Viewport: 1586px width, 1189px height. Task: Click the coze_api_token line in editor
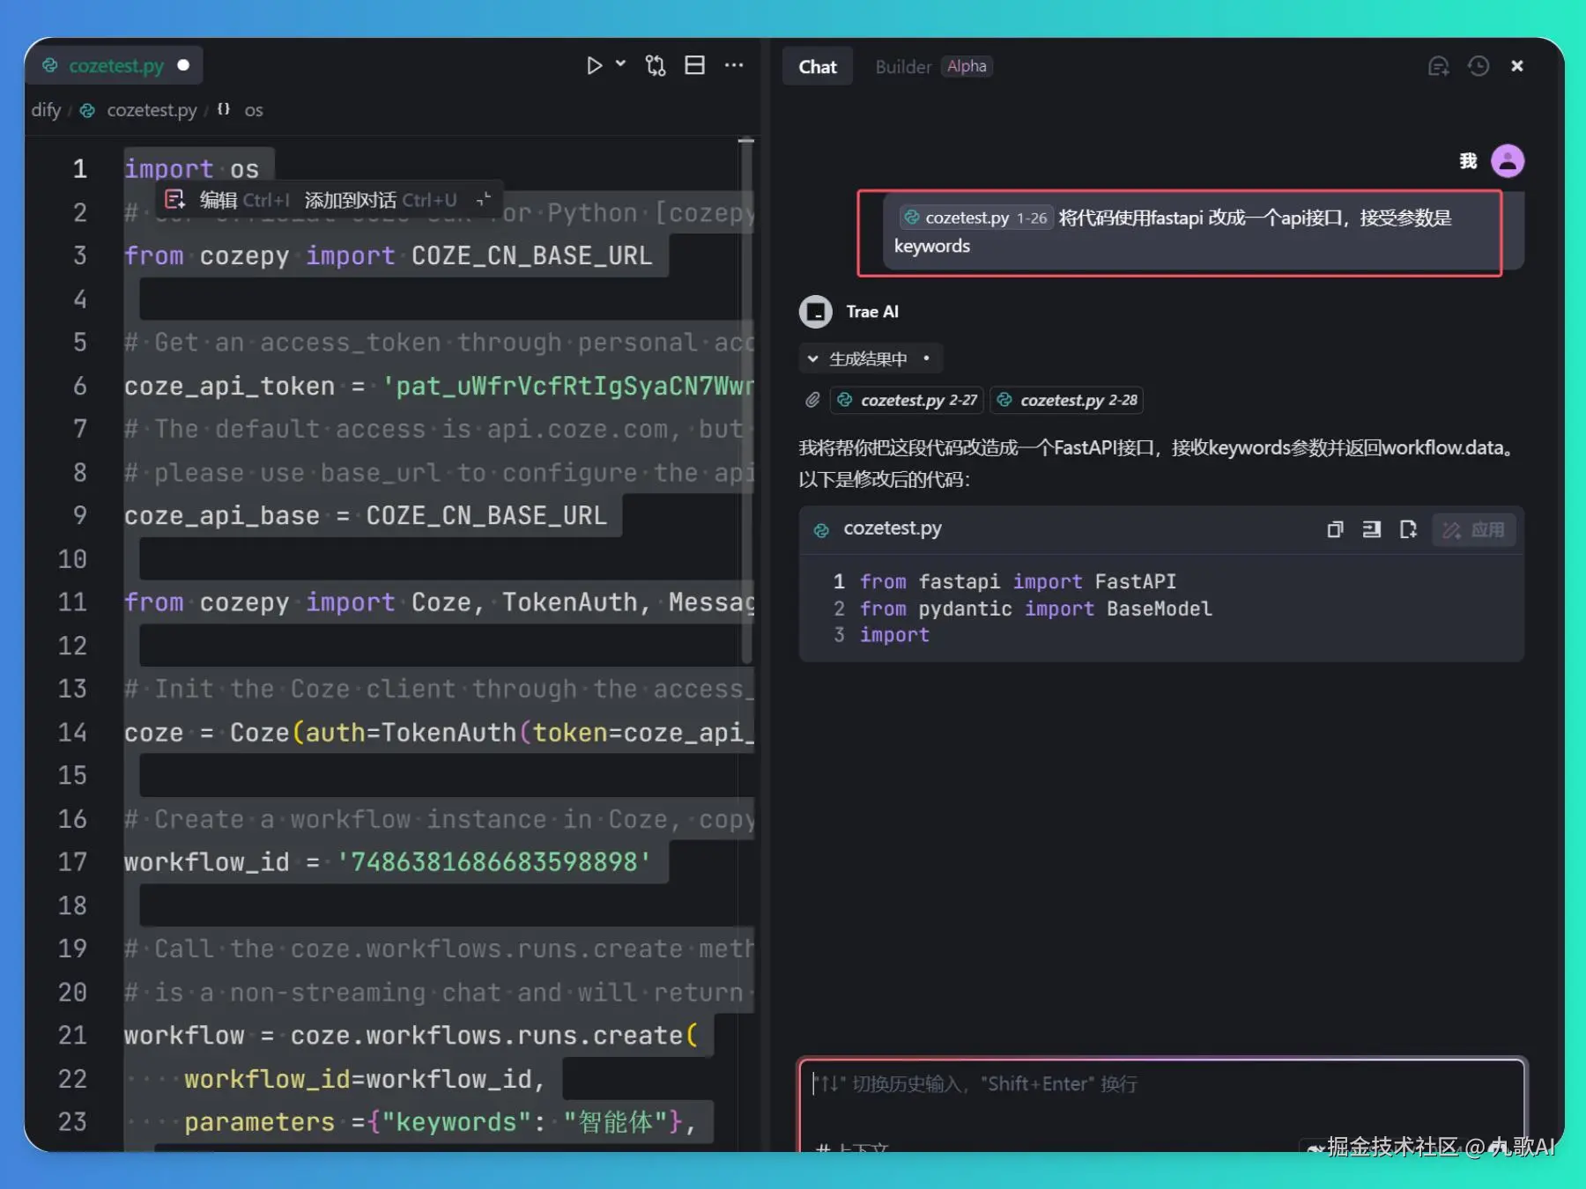pos(439,386)
